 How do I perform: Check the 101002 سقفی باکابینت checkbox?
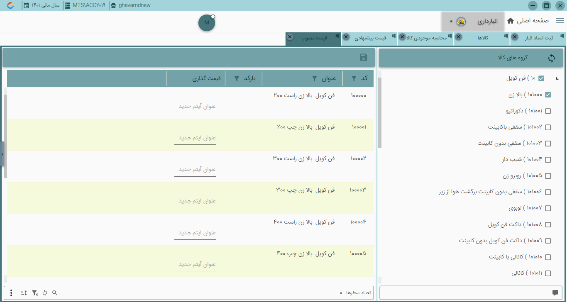[x=548, y=127]
